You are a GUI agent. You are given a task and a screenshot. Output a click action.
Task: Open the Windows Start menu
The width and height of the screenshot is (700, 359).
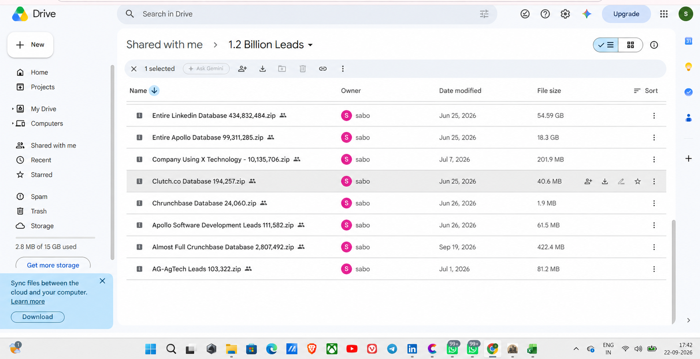151,349
